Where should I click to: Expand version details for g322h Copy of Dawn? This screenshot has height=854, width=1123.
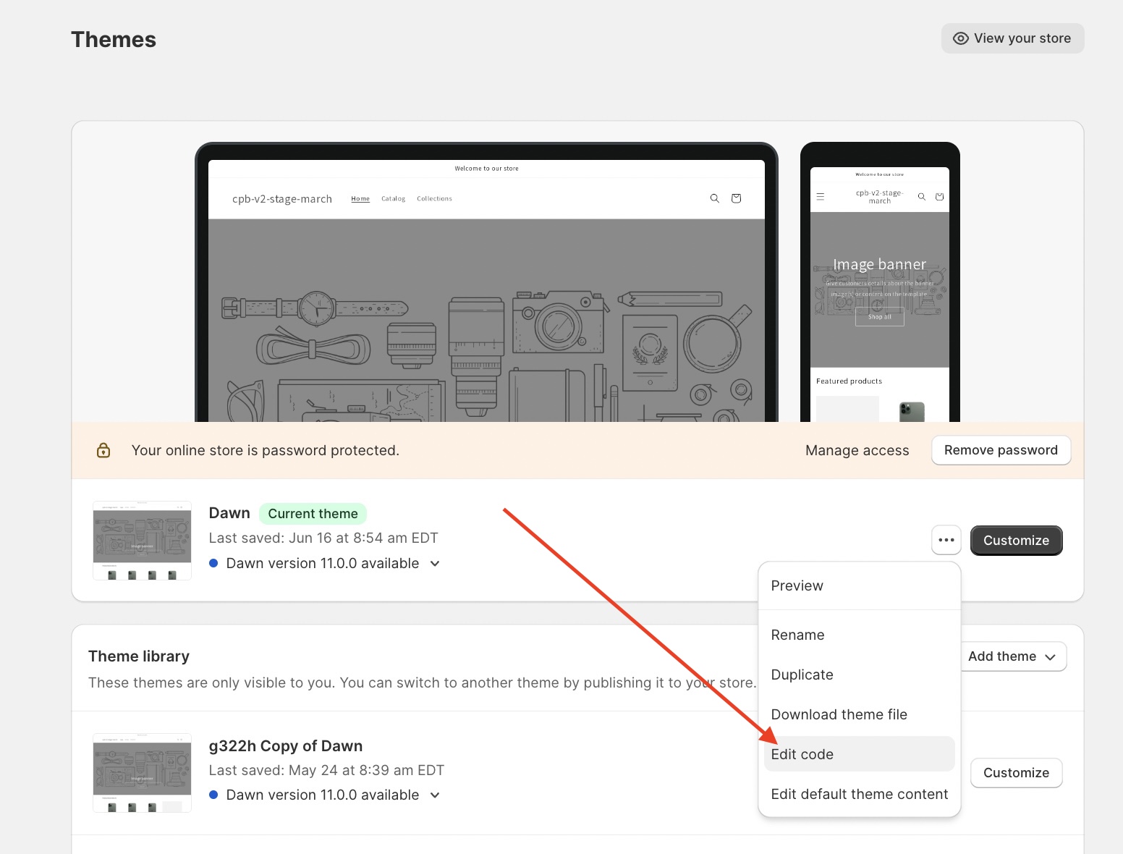tap(435, 795)
